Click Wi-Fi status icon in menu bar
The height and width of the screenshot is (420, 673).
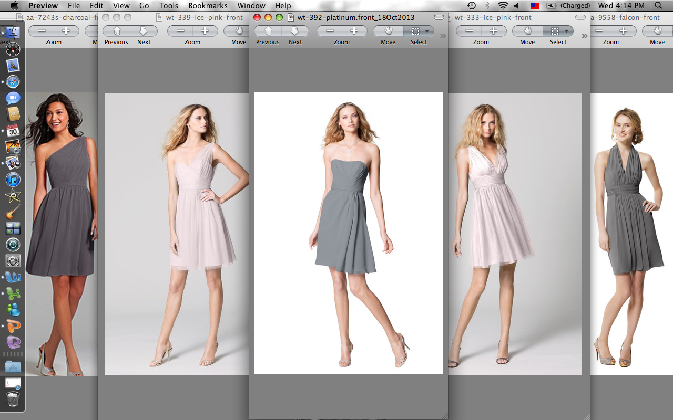click(x=503, y=6)
